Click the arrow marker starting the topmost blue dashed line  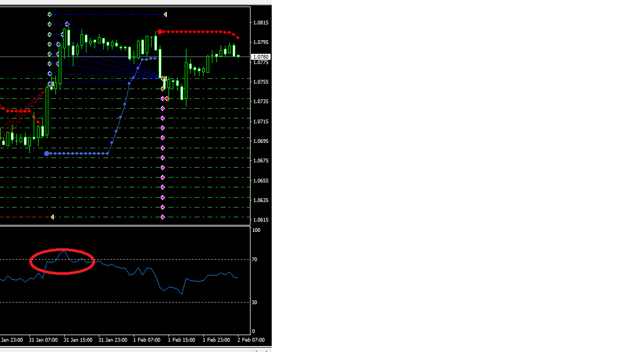(49, 14)
